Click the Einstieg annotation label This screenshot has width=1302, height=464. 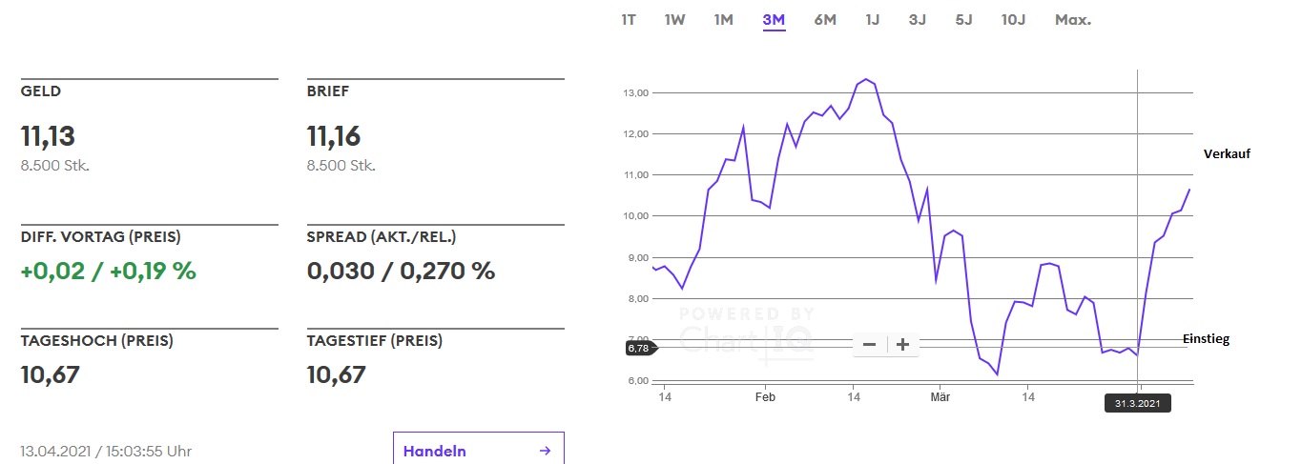tap(1206, 339)
